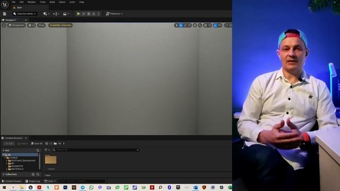
Task: Open the Content Drawer
Action: click(x=12, y=181)
